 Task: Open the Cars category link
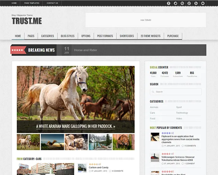152,113
